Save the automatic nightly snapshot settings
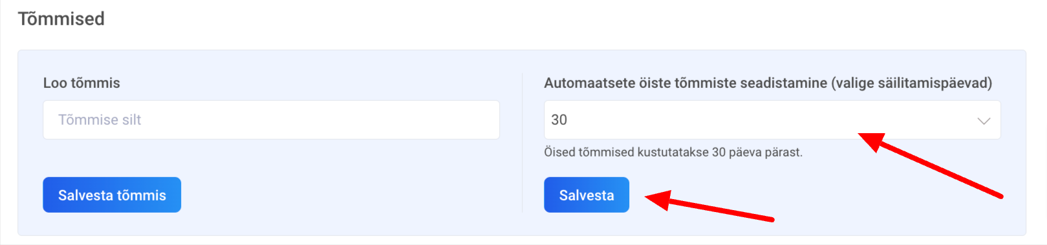Screen dimensions: 1047x245 [x=587, y=195]
